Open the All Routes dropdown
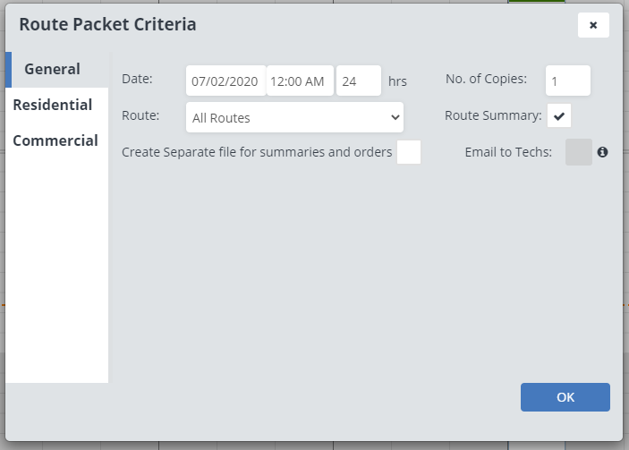The width and height of the screenshot is (629, 450). click(x=295, y=117)
